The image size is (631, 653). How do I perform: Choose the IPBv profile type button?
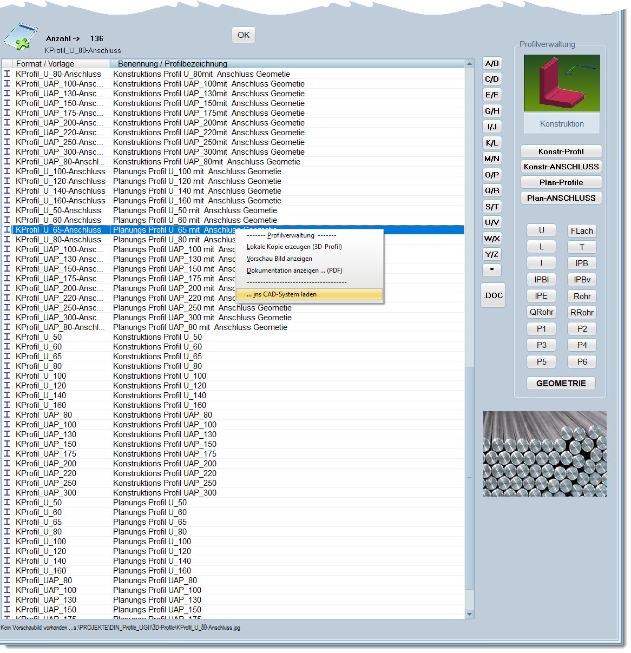pos(582,280)
